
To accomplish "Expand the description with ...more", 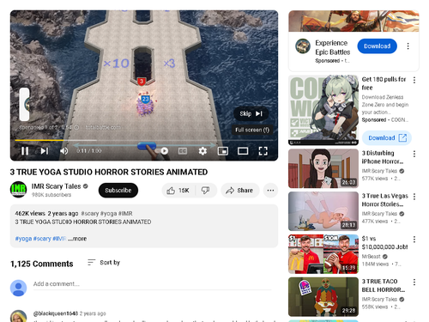I will coord(77,239).
